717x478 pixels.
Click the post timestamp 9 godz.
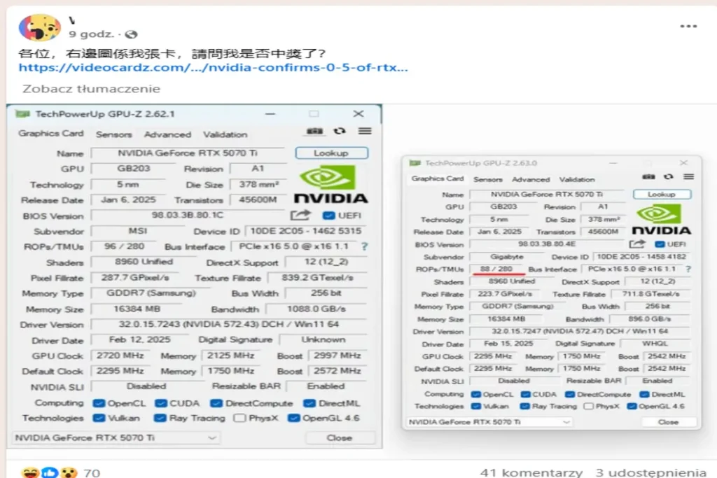coord(91,34)
